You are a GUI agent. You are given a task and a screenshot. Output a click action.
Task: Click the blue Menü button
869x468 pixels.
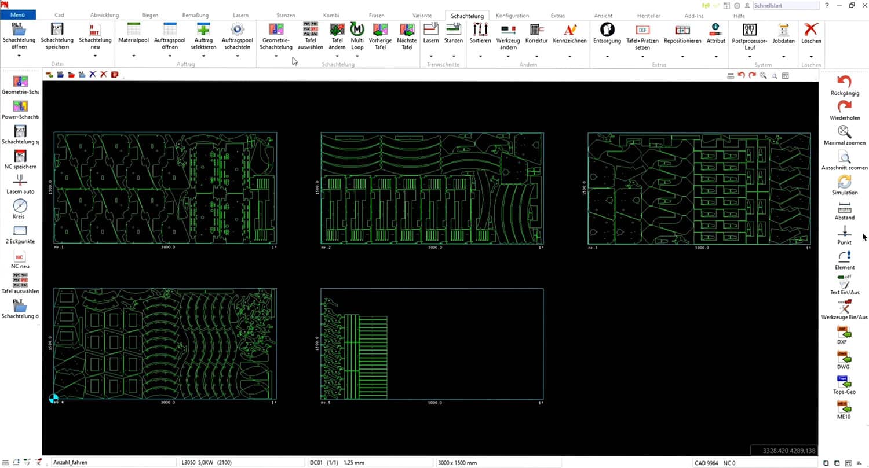pos(19,15)
